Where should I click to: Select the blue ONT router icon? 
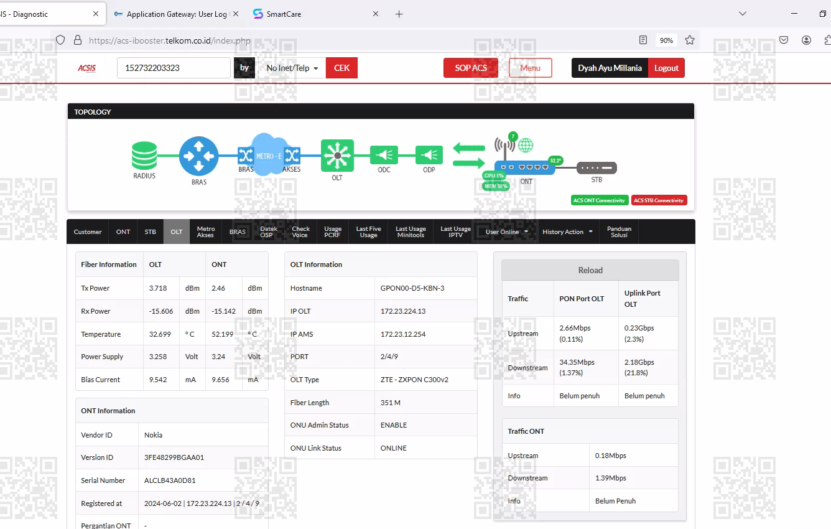coord(524,167)
